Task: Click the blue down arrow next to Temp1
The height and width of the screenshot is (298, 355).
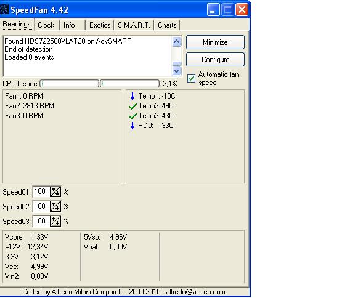Action: [133, 96]
